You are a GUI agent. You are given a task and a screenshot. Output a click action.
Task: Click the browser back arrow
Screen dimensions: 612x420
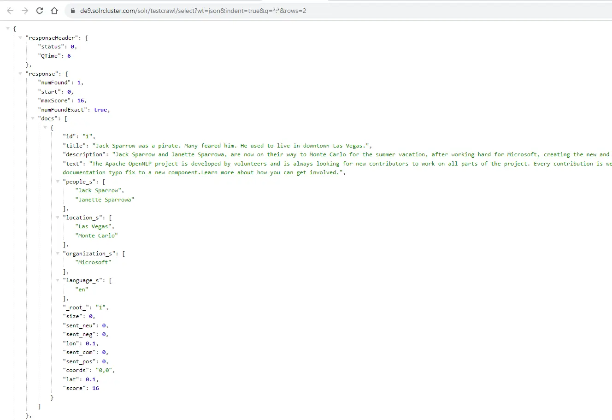tap(10, 11)
